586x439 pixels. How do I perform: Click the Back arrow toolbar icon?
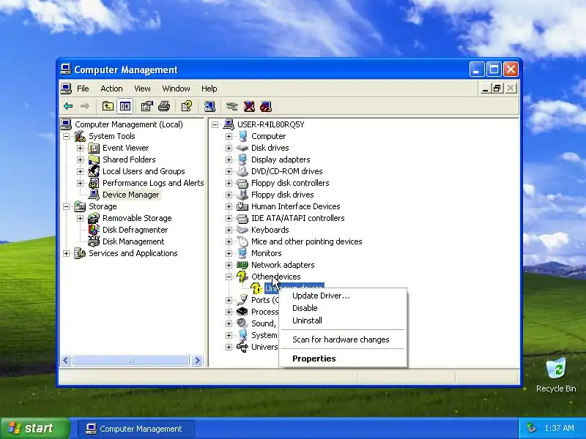click(68, 106)
